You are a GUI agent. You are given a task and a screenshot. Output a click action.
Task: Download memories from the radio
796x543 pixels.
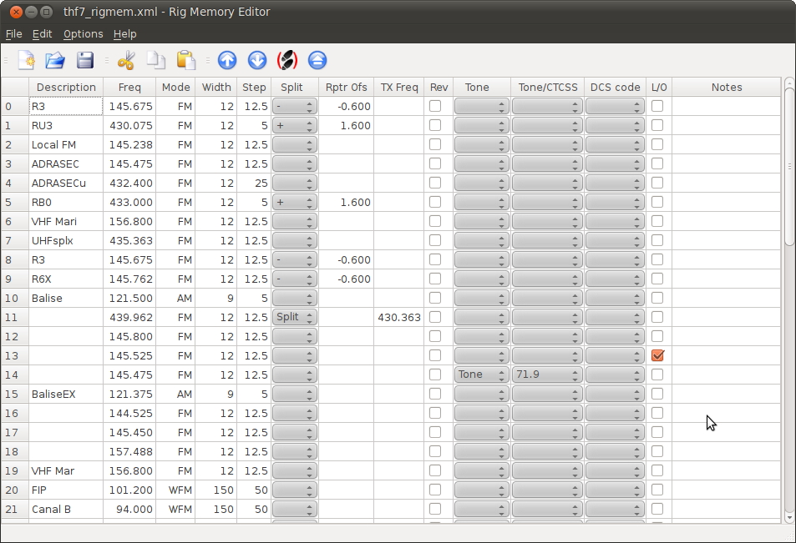click(x=256, y=60)
